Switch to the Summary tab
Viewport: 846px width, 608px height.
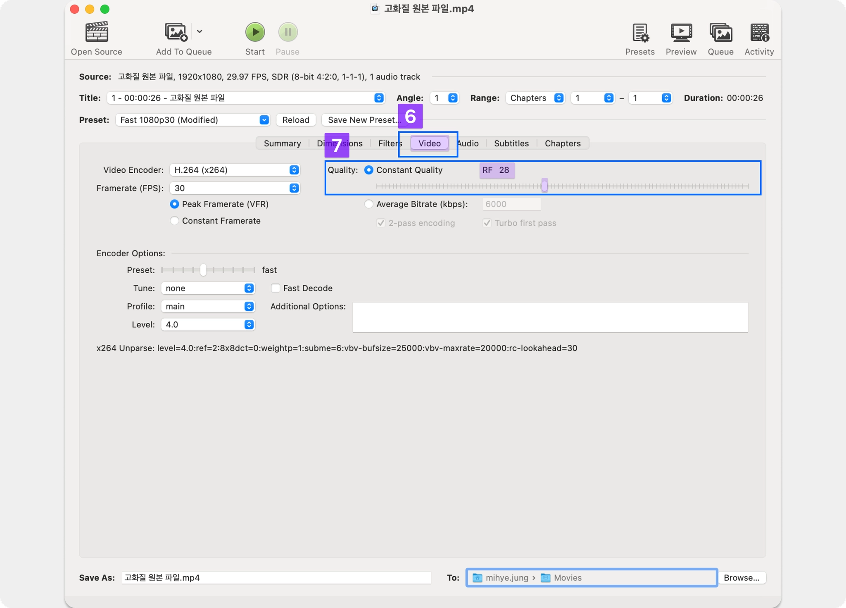pos(282,143)
